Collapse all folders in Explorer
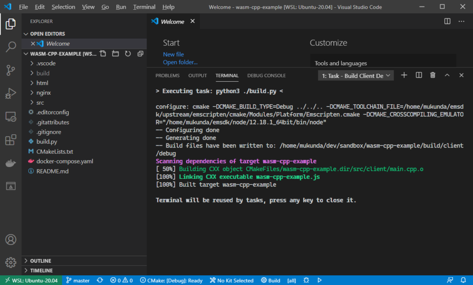 pos(140,53)
